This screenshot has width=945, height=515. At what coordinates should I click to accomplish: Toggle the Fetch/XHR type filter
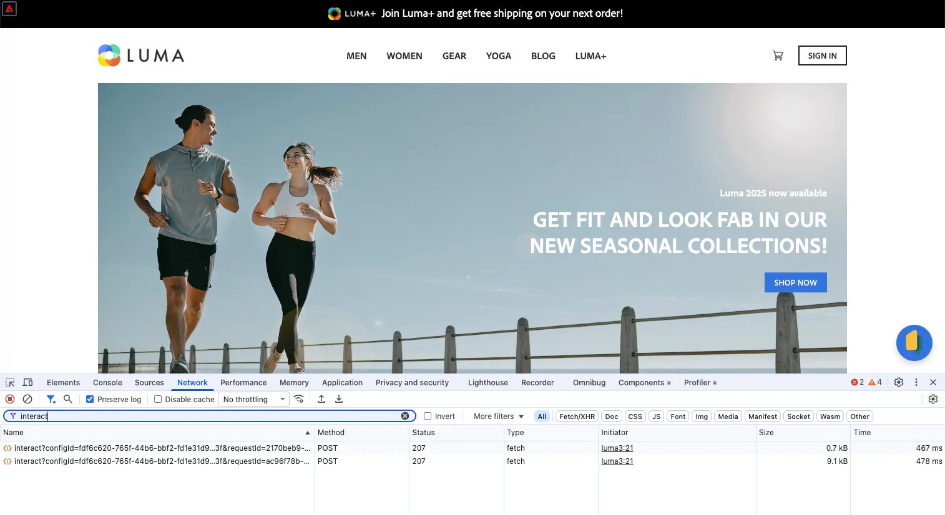577,416
